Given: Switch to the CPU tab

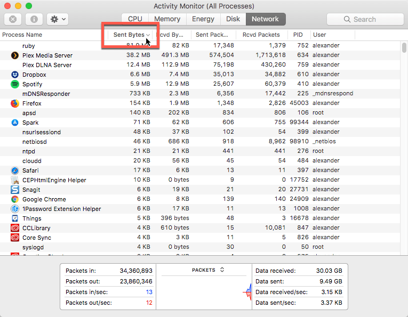Looking at the screenshot, I should coord(135,19).
